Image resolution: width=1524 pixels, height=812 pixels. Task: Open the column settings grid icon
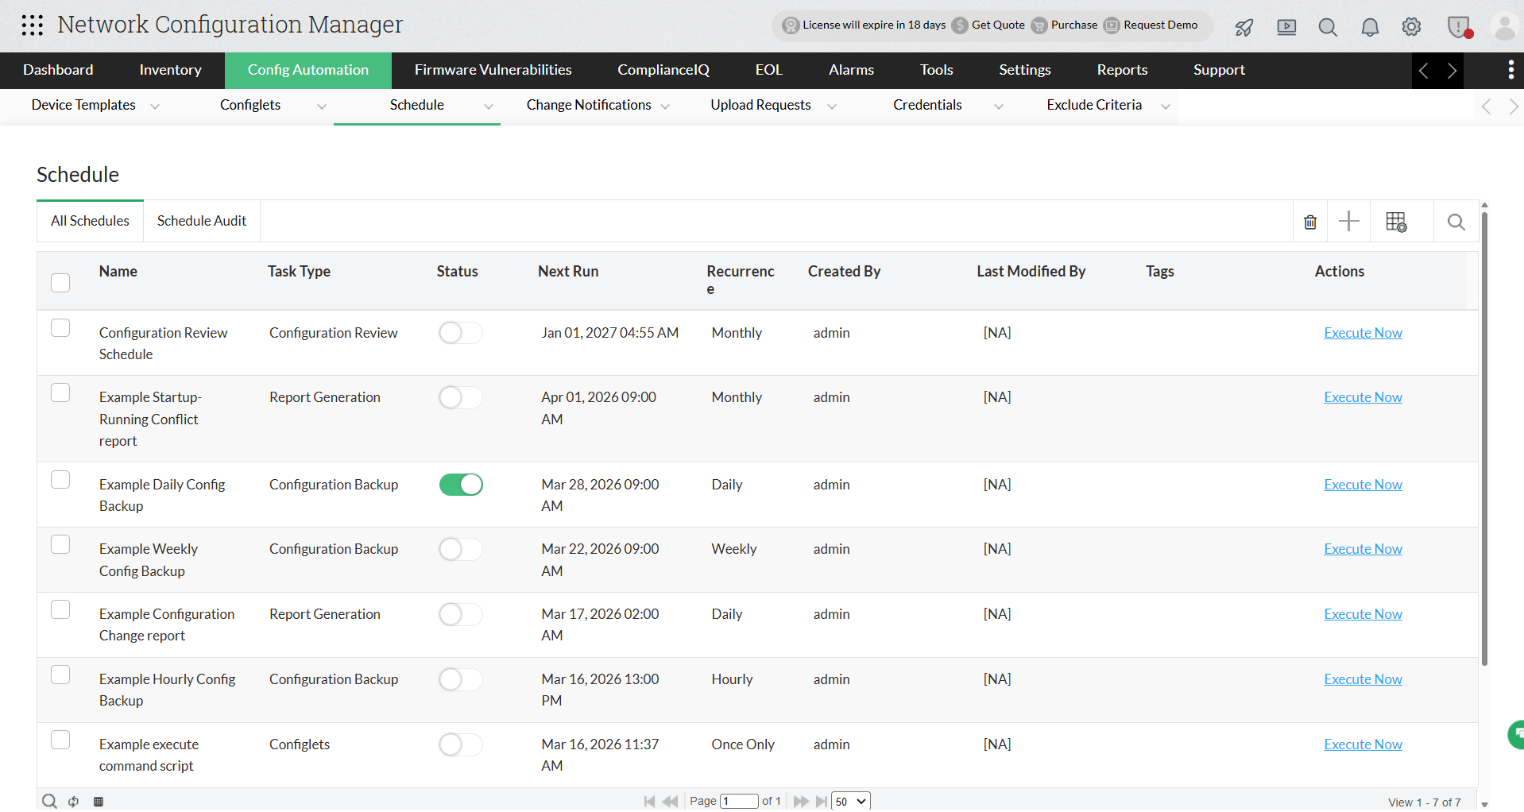coord(1396,221)
